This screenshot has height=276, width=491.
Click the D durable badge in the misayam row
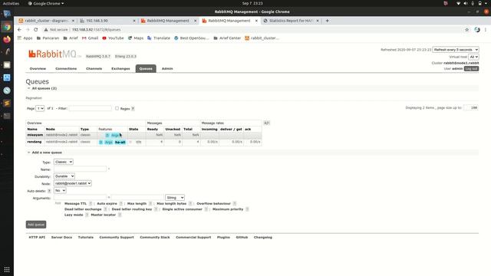point(107,135)
